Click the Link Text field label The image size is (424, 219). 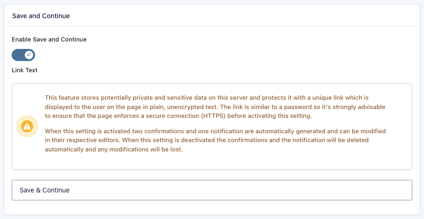tap(25, 70)
